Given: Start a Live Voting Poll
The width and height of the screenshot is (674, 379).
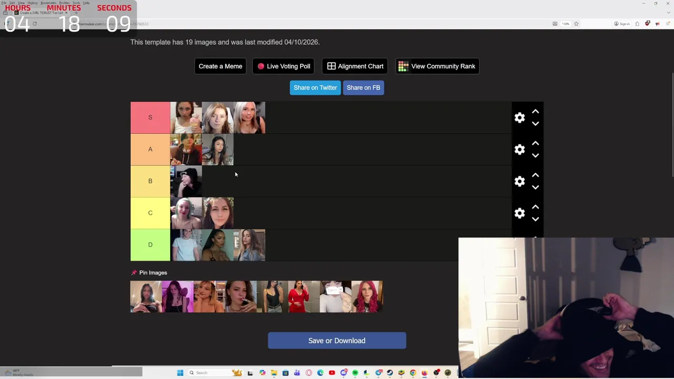Looking at the screenshot, I should (x=283, y=66).
